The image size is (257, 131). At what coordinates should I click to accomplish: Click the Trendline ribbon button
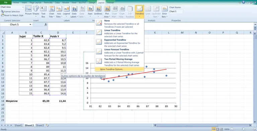[140, 11]
